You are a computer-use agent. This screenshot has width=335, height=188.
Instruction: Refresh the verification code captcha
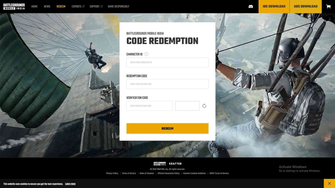click(x=204, y=106)
